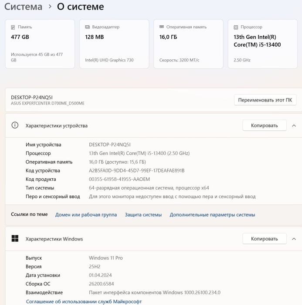Open Дополнительные параметры системы link

tap(212, 215)
